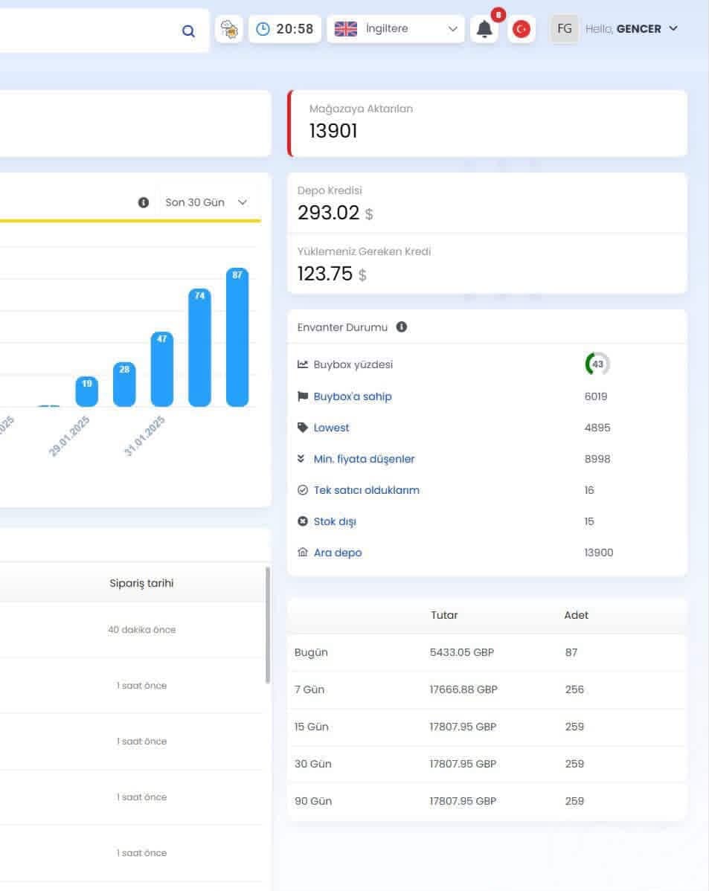Click the search magnifier icon

188,31
